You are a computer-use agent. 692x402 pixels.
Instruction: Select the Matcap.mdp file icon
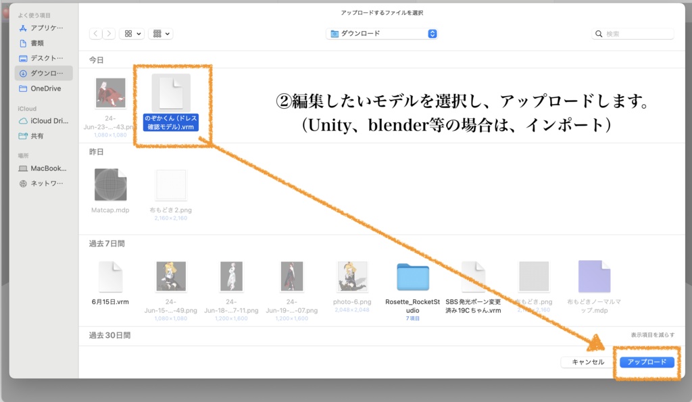coord(110,184)
